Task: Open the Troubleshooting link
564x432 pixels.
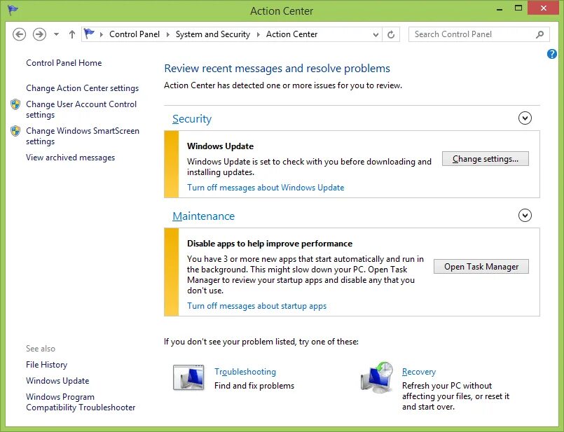Action: [x=245, y=372]
